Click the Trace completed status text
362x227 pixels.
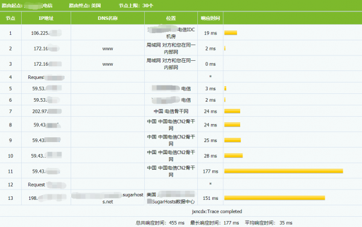[x=217, y=211]
